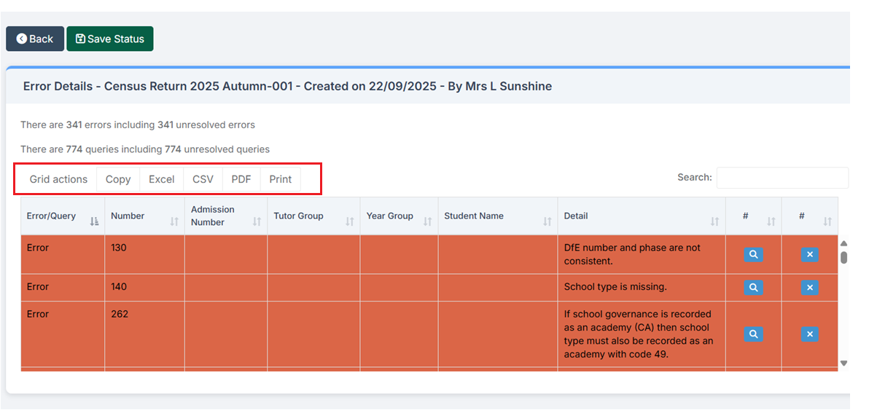View details of error 262 via magnifier

point(754,334)
